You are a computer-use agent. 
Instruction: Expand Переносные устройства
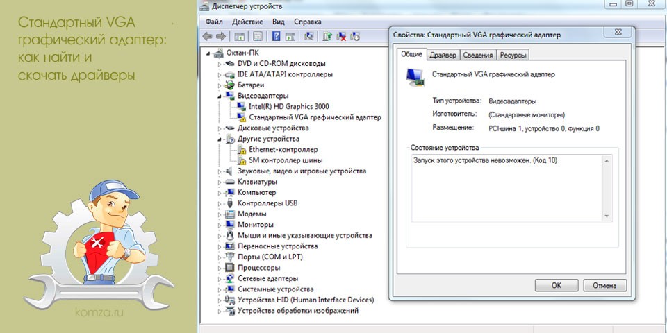220,246
